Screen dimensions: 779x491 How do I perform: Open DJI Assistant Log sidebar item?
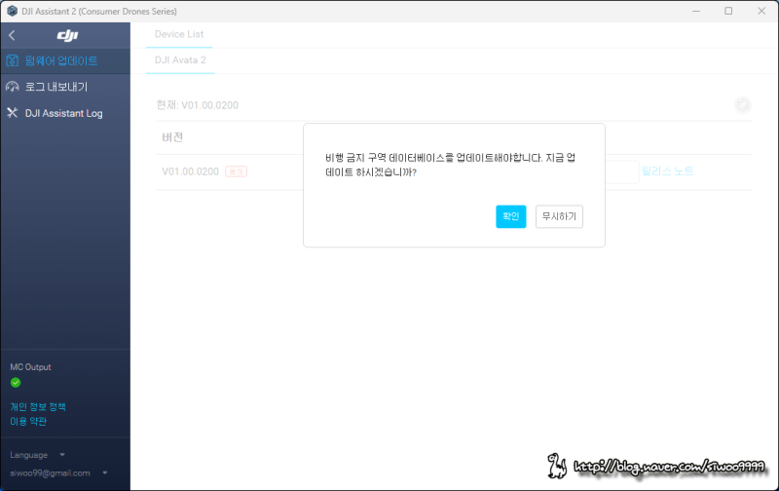[65, 113]
